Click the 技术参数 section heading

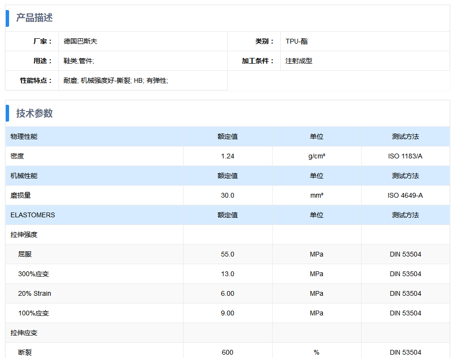pyautogui.click(x=34, y=113)
